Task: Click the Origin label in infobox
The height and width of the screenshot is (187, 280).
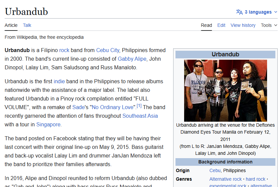Action: tap(182, 170)
